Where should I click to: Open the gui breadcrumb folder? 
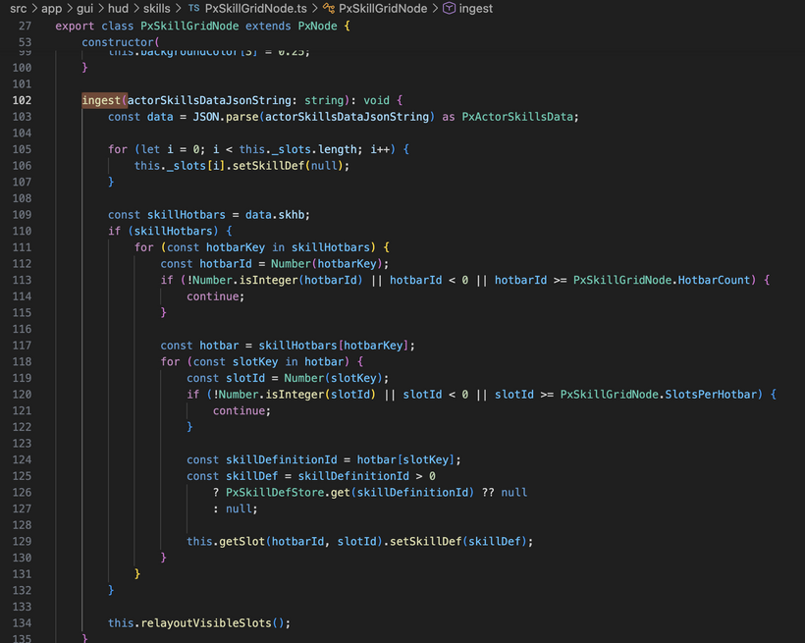click(85, 8)
